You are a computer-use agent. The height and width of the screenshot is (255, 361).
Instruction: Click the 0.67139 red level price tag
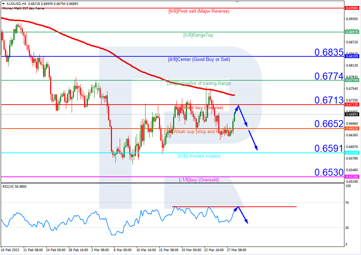click(351, 105)
